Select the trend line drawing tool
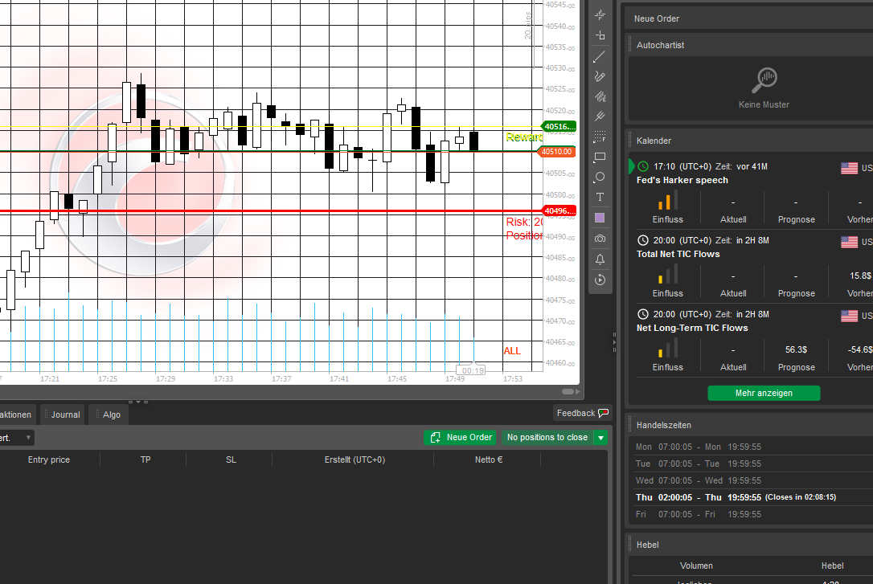The image size is (873, 584). (600, 56)
